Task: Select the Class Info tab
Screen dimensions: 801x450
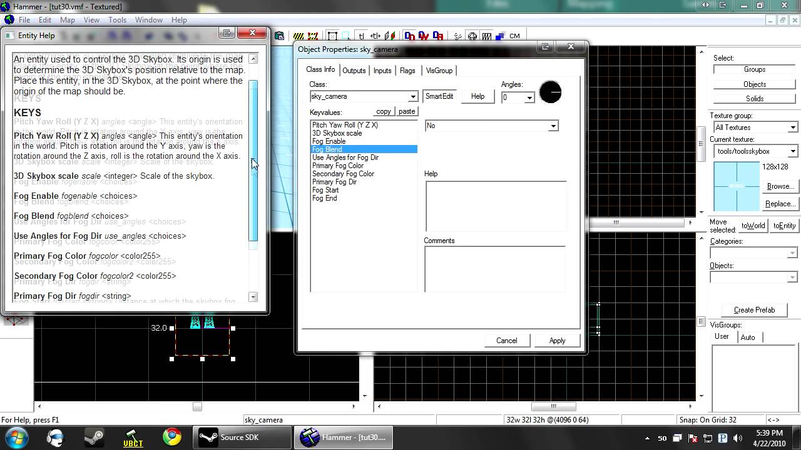Action: pyautogui.click(x=320, y=69)
